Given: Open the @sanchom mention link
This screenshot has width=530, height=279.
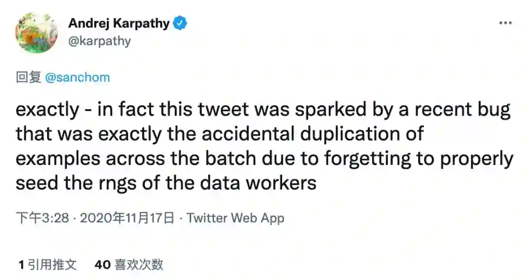Looking at the screenshot, I should [77, 77].
